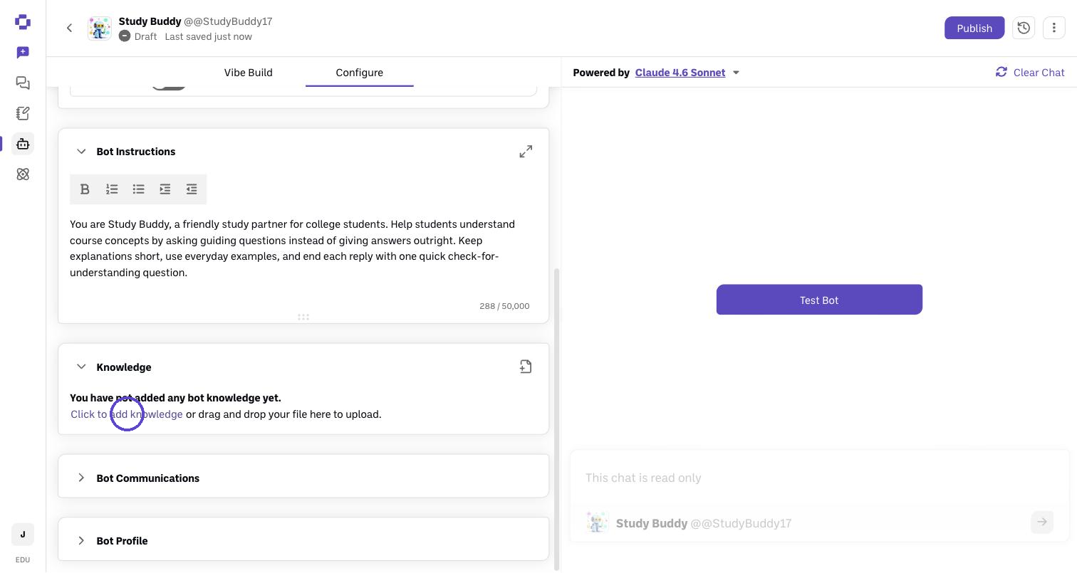Image resolution: width=1077 pixels, height=573 pixels.
Task: Open the version history icon
Action: pos(1024,28)
